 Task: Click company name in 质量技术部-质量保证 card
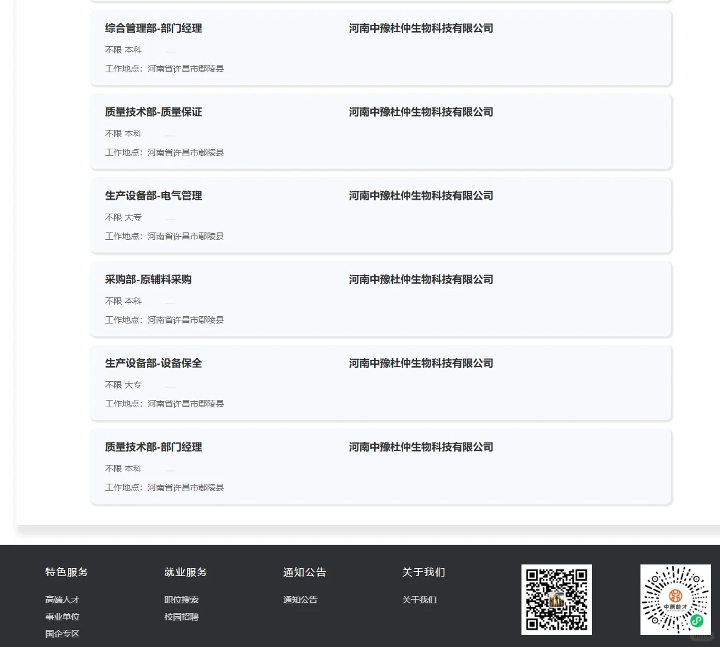point(421,112)
